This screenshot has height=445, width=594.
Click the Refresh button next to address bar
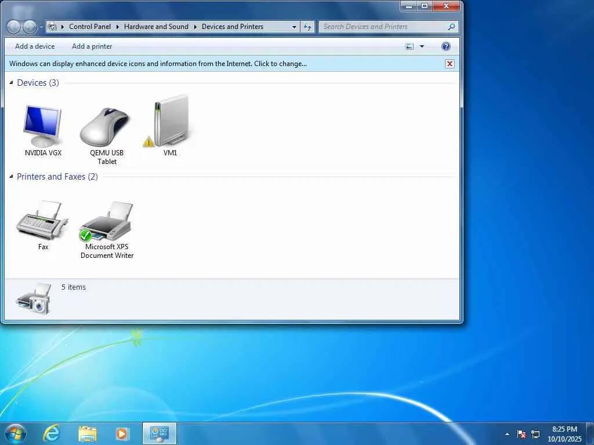pyautogui.click(x=307, y=27)
